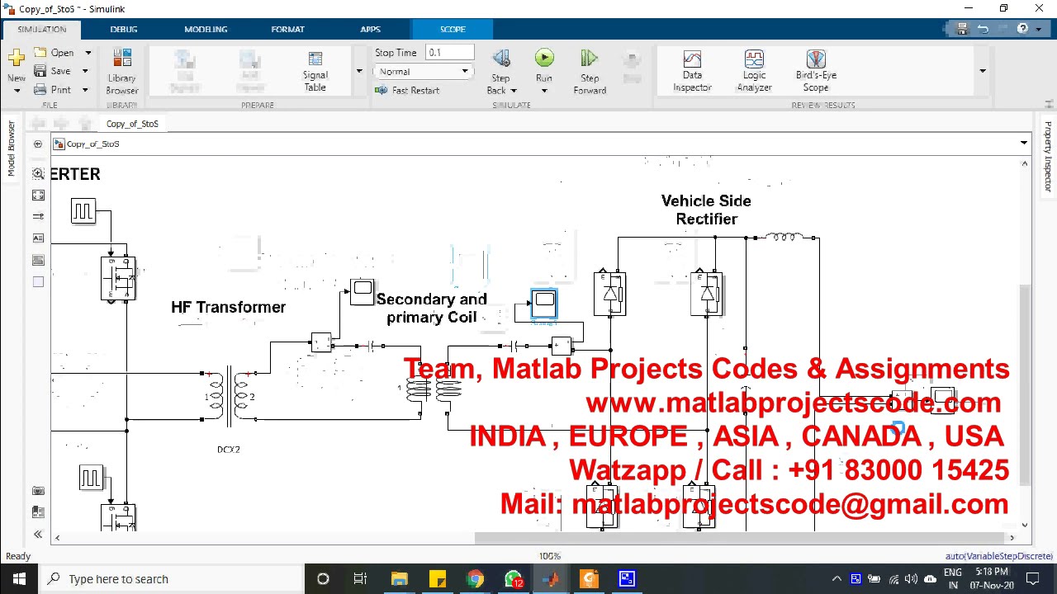Switch to the Debug tab

124,29
